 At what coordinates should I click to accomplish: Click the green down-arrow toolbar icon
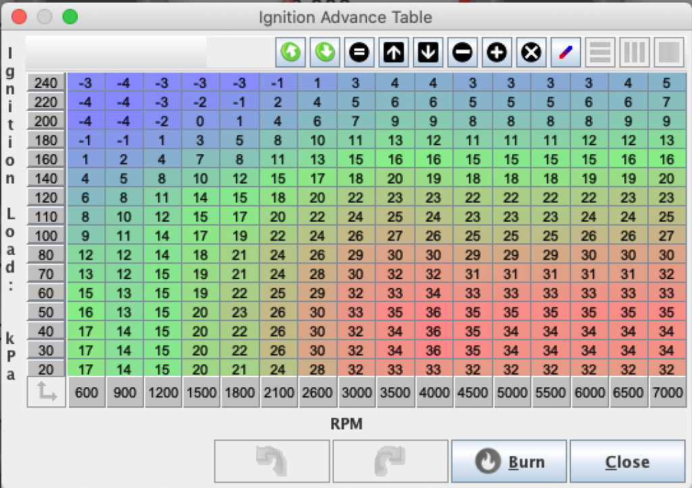click(326, 53)
